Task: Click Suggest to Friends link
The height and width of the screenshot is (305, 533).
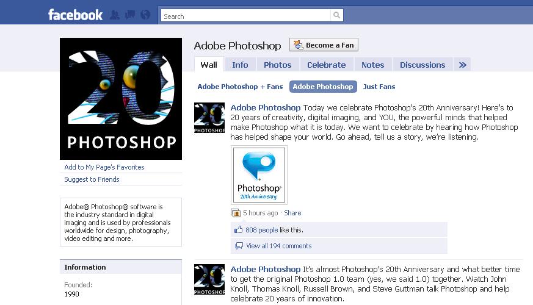Action: [x=92, y=179]
